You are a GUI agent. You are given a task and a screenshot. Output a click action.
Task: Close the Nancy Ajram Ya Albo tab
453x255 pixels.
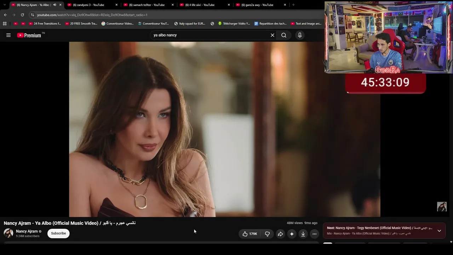(61, 5)
